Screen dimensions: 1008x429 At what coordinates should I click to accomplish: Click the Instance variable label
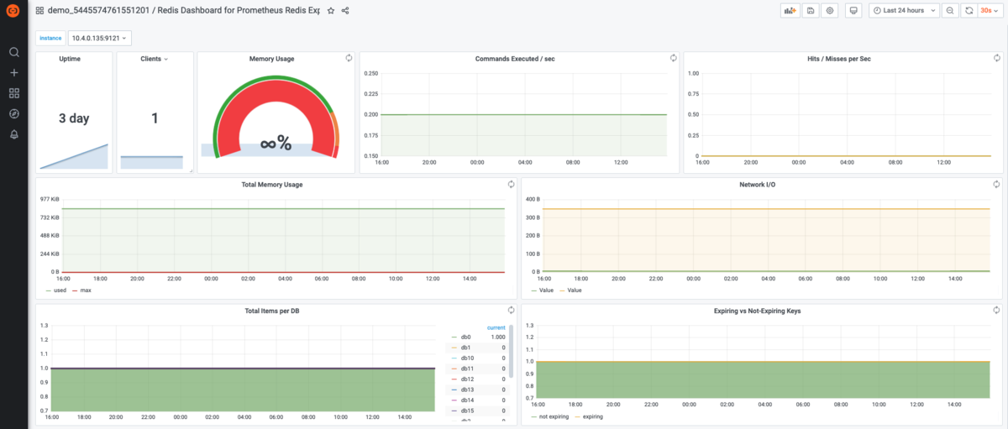point(50,38)
